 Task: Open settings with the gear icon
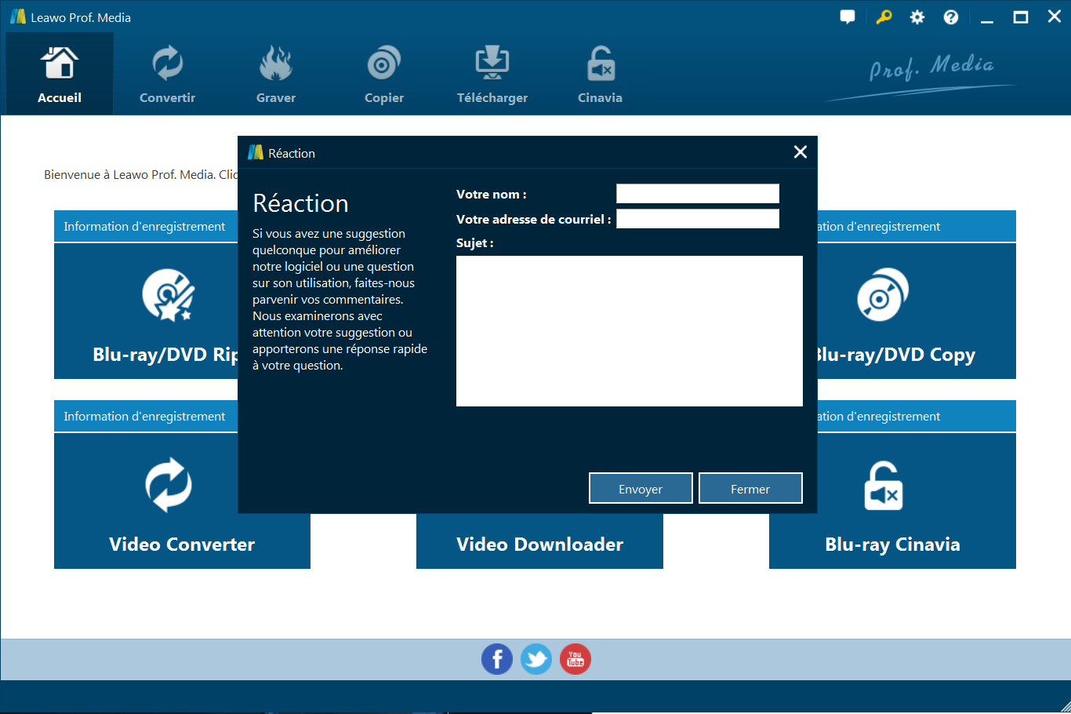pyautogui.click(x=917, y=17)
